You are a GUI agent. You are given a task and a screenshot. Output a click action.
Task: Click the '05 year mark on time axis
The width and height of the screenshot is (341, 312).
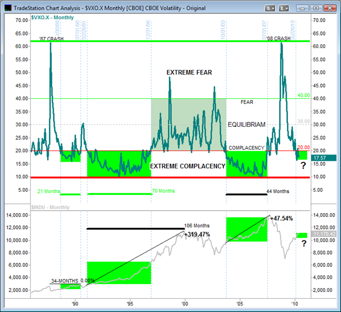pyautogui.click(x=240, y=303)
